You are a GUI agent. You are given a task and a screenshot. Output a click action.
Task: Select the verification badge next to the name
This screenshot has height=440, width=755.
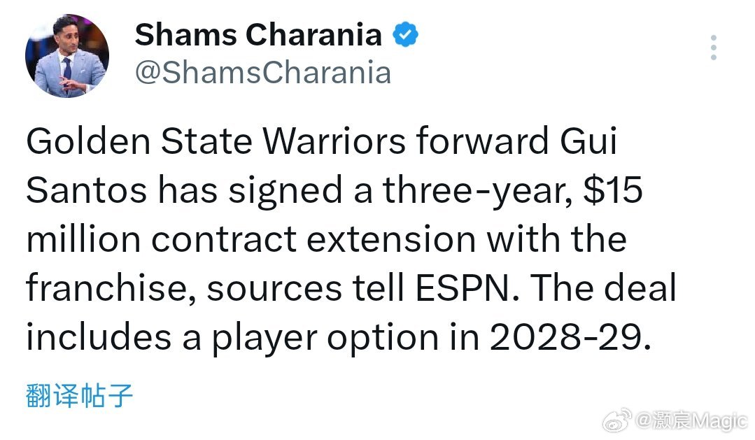tap(404, 34)
